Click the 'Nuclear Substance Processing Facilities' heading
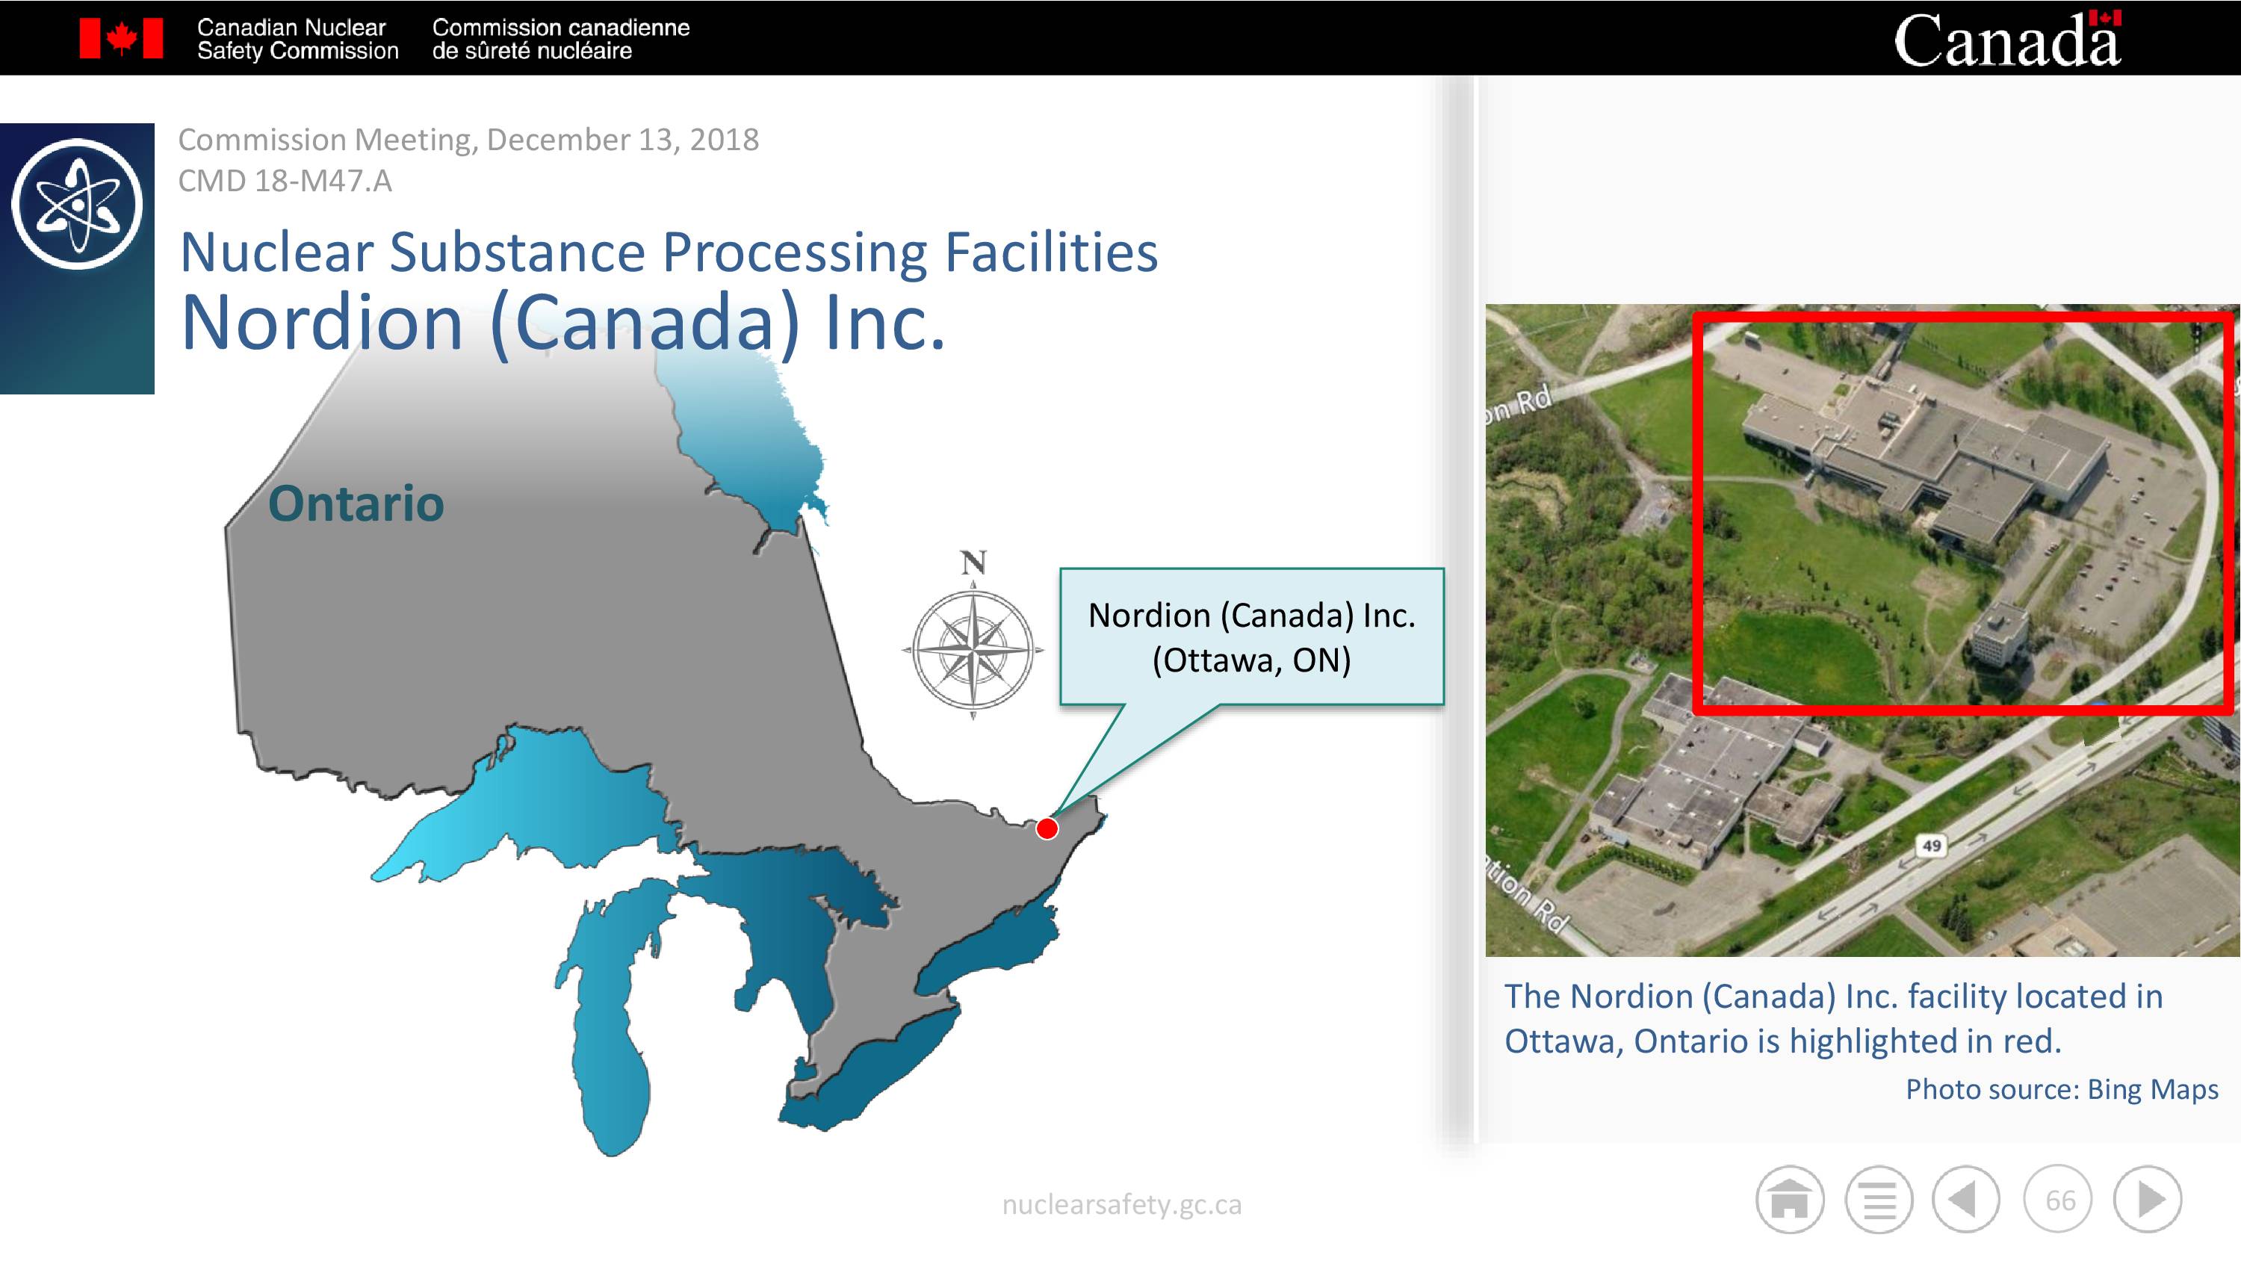 click(x=668, y=252)
